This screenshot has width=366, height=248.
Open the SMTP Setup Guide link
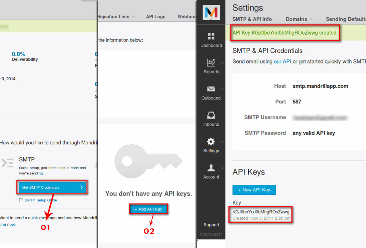[x=41, y=200]
